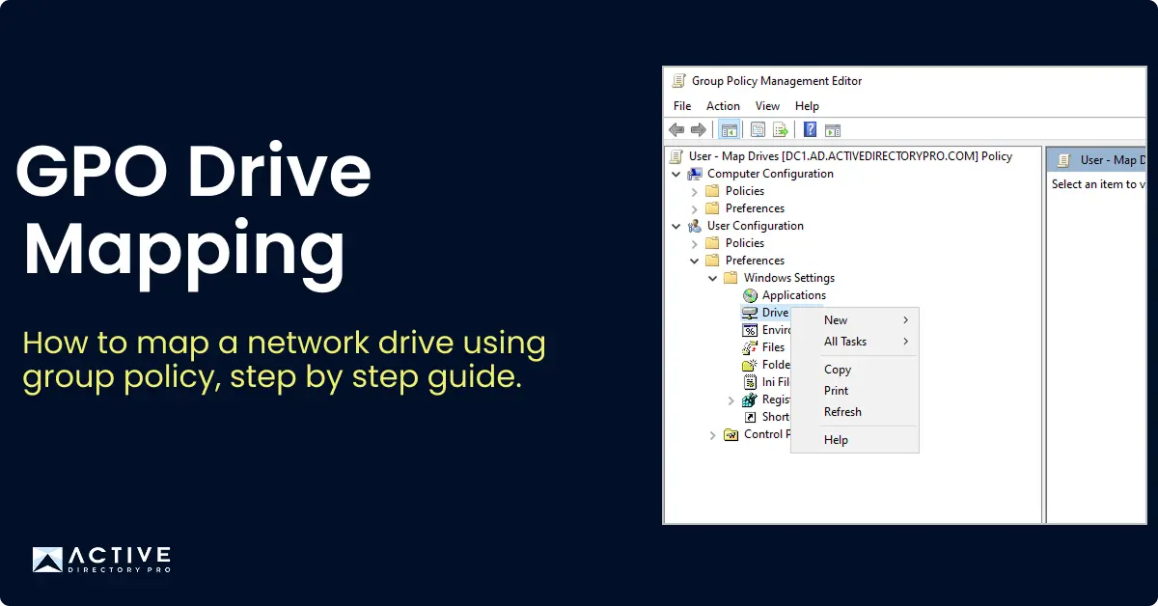Collapse the User Configuration node
The width and height of the screenshot is (1158, 606).
coord(676,226)
